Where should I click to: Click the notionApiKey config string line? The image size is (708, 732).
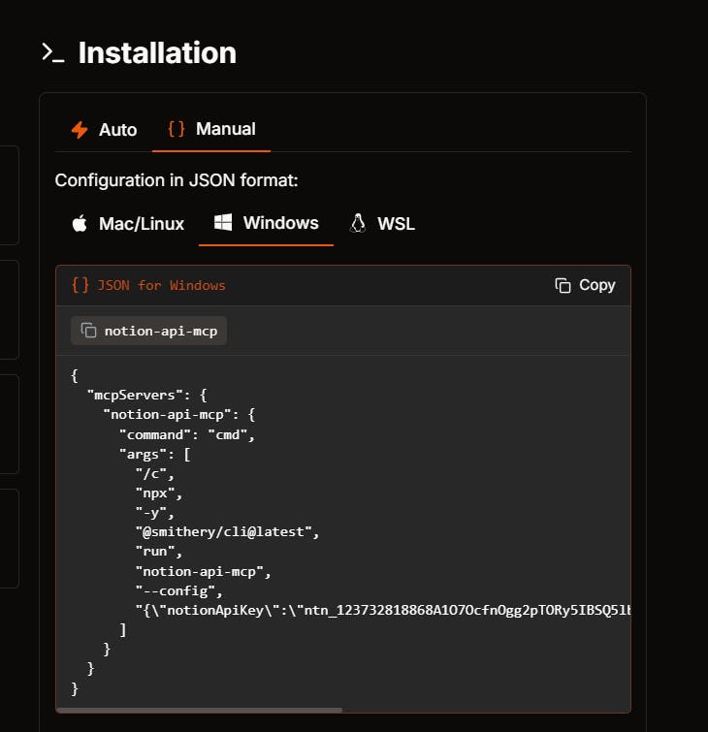[383, 610]
